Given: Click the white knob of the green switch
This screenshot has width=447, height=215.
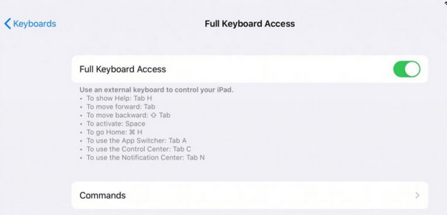Looking at the screenshot, I should pyautogui.click(x=412, y=69).
